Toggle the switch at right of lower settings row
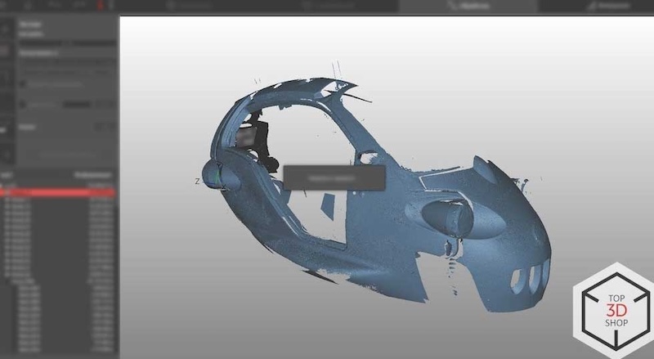The width and height of the screenshot is (654, 359). pos(102,127)
